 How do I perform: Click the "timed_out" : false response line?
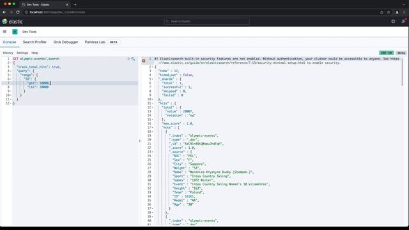(176, 75)
